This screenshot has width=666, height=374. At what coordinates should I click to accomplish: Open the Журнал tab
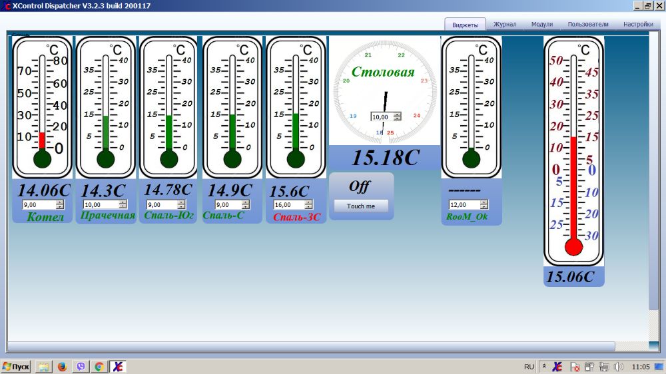coord(505,24)
